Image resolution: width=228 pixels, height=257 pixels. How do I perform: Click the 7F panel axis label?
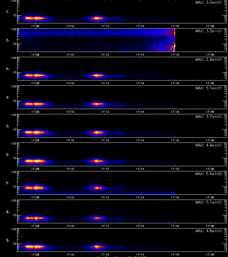pyautogui.click(x=7, y=183)
